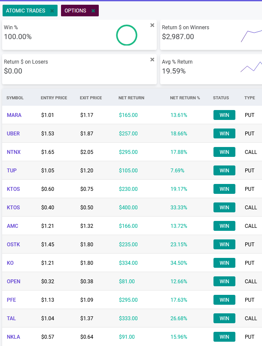This screenshot has width=262, height=346.
Task: Click the WIN badge for OPEN
Action: 224,282
